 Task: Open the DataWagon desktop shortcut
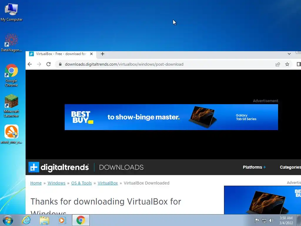point(11,43)
